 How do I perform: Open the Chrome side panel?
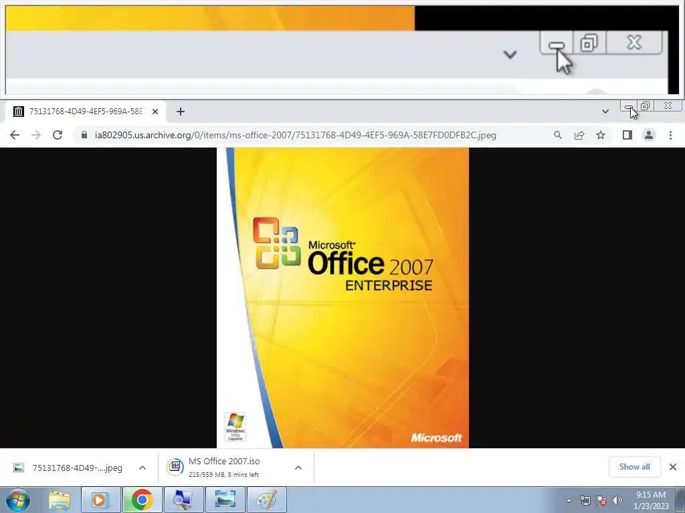pyautogui.click(x=627, y=135)
